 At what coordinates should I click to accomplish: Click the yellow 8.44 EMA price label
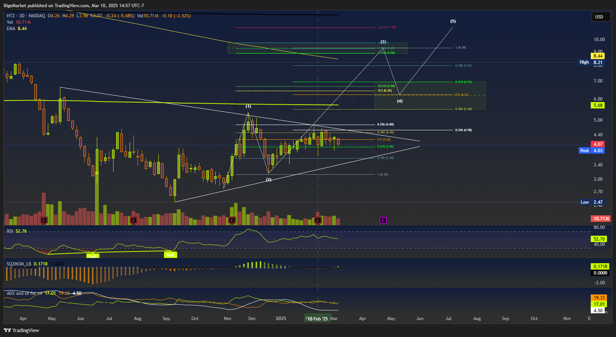598,56
